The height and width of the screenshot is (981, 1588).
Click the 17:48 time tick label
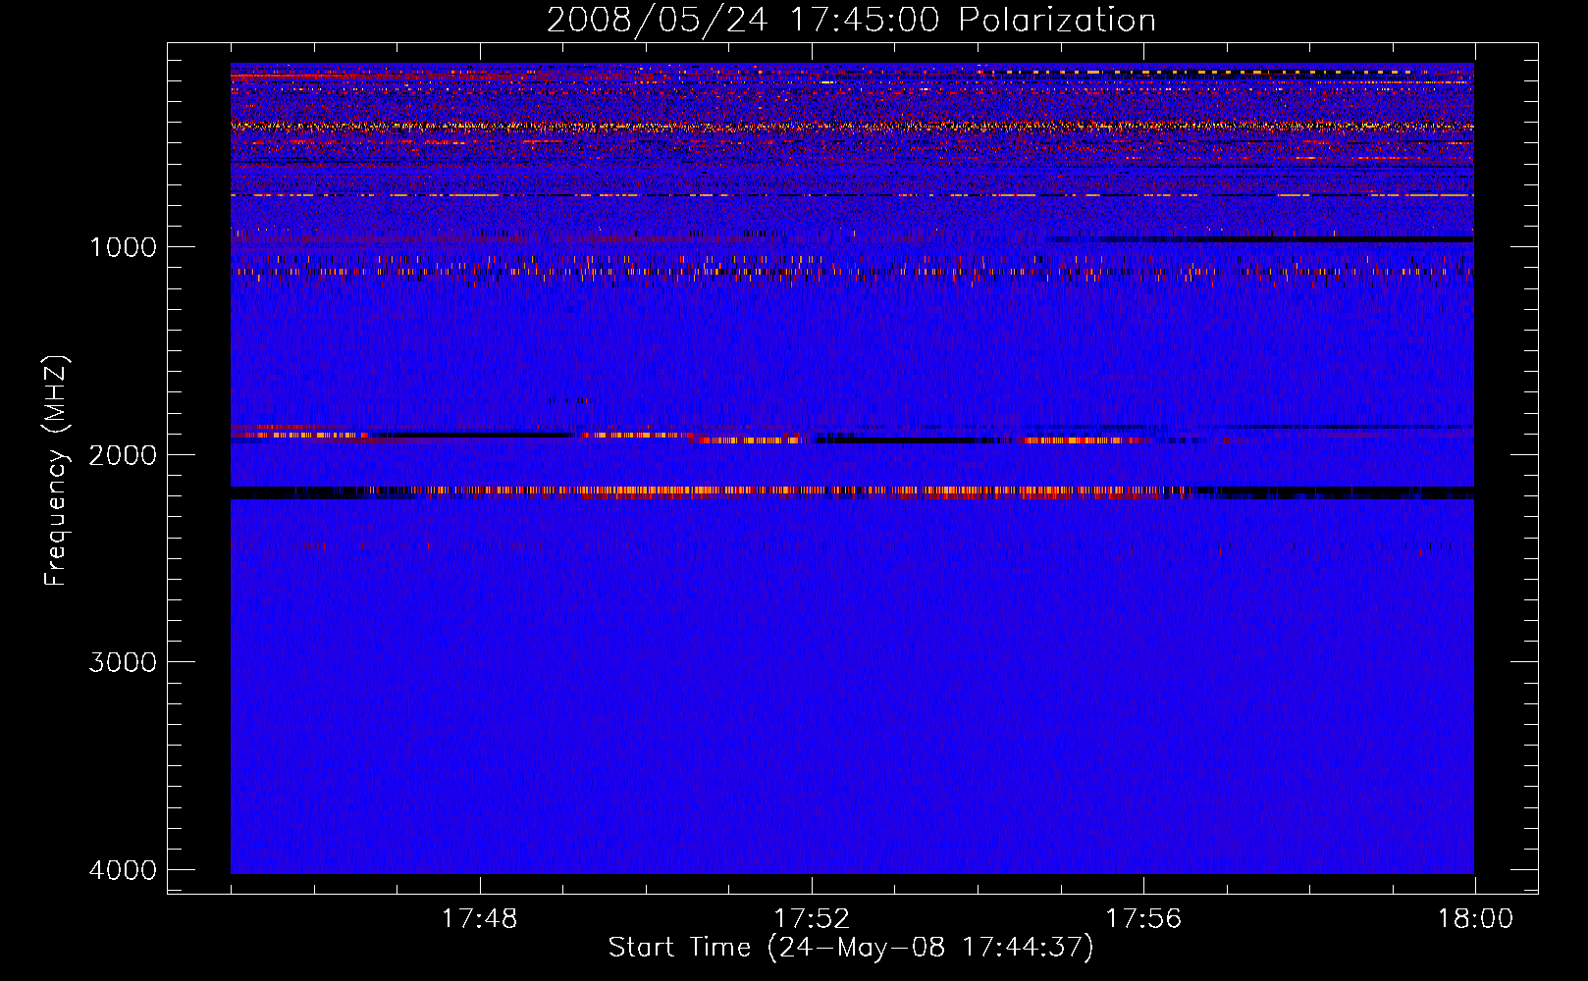(x=479, y=919)
